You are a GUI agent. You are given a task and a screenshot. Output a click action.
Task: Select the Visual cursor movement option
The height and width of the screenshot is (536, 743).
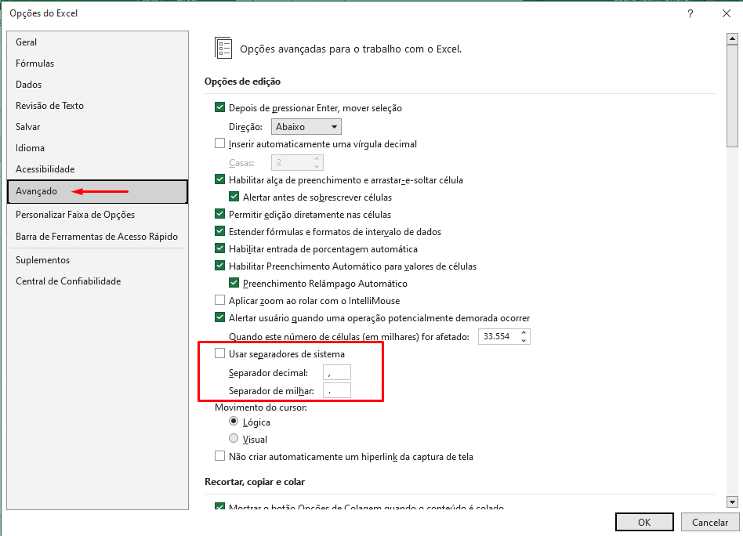234,439
